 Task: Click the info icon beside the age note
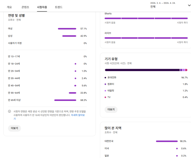pyautogui.click(x=10, y=111)
